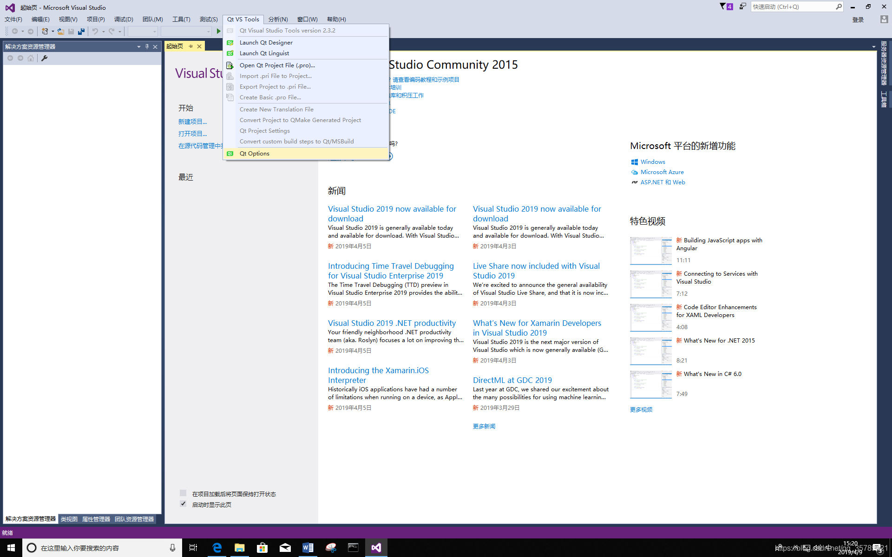This screenshot has width=892, height=557.
Task: Open the solution configurations combo box
Action: coord(143,31)
